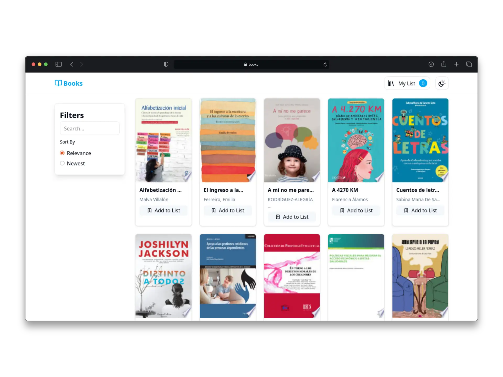Click the title 'Alfabetización ...'

[x=160, y=190]
